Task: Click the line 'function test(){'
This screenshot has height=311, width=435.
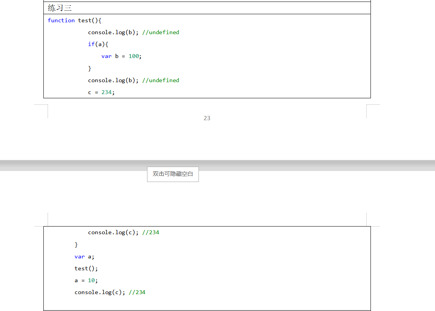Action: point(74,20)
